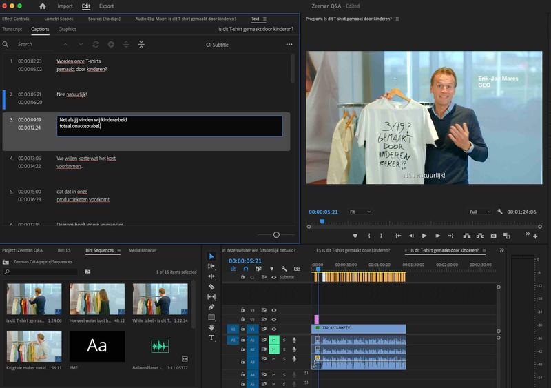
Task: Open the Fit zoom level dropdown
Action: tap(360, 212)
